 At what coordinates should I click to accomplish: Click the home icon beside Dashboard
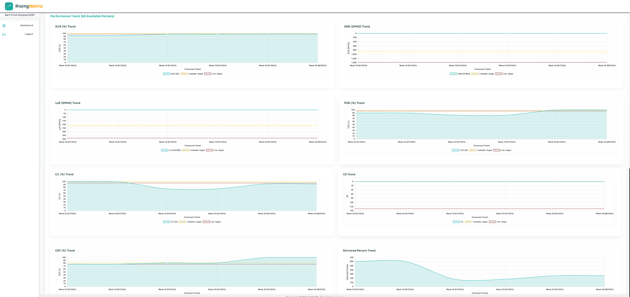tap(4, 26)
